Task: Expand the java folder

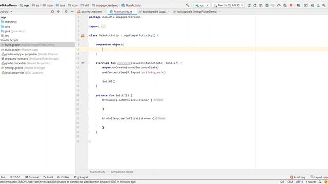Action: coord(6,27)
